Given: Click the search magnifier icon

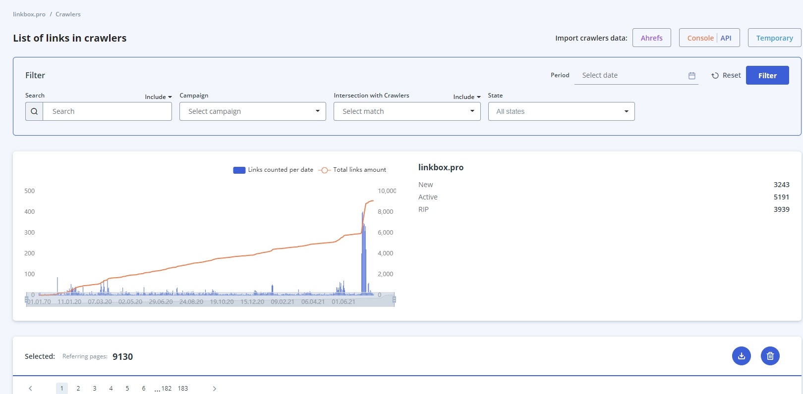Looking at the screenshot, I should [x=34, y=111].
